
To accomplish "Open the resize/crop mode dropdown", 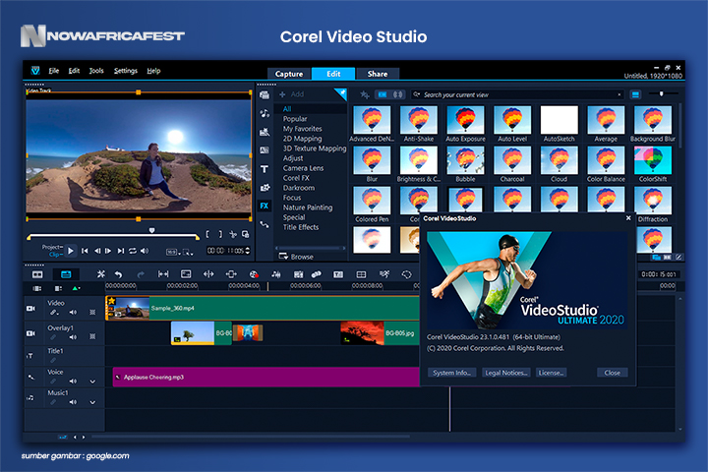I will (x=188, y=252).
